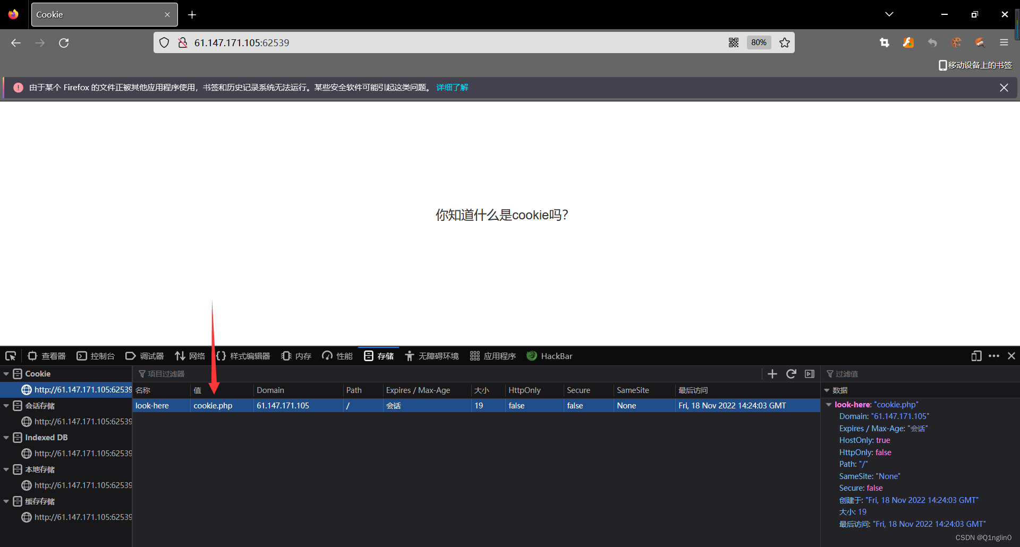The height and width of the screenshot is (547, 1020).
Task: Close the Cookie tab
Action: coord(167,15)
